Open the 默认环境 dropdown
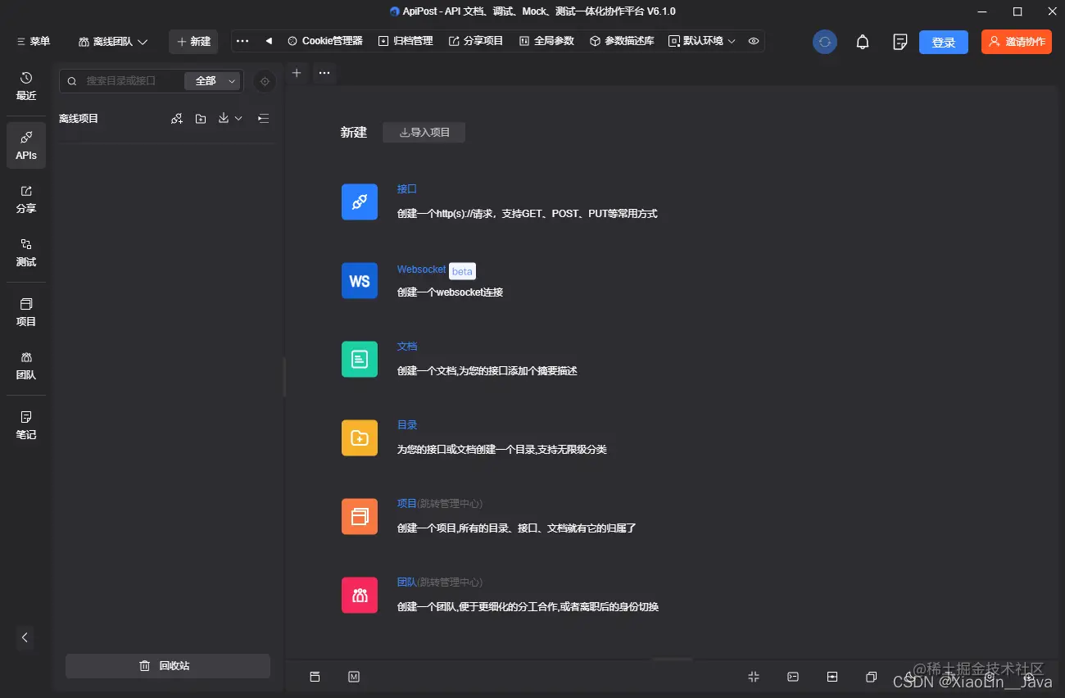Screen dimensions: 1065x698 pyautogui.click(x=701, y=40)
